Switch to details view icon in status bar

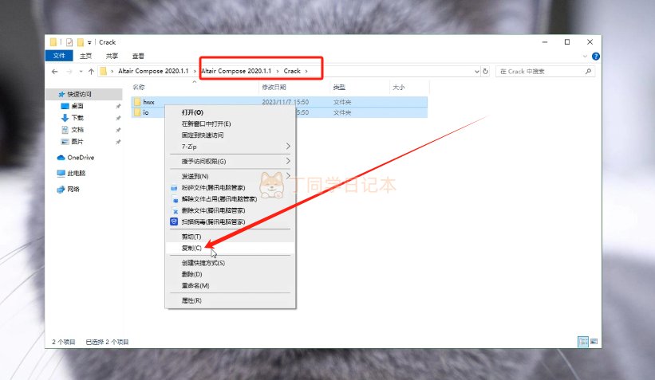pos(582,342)
